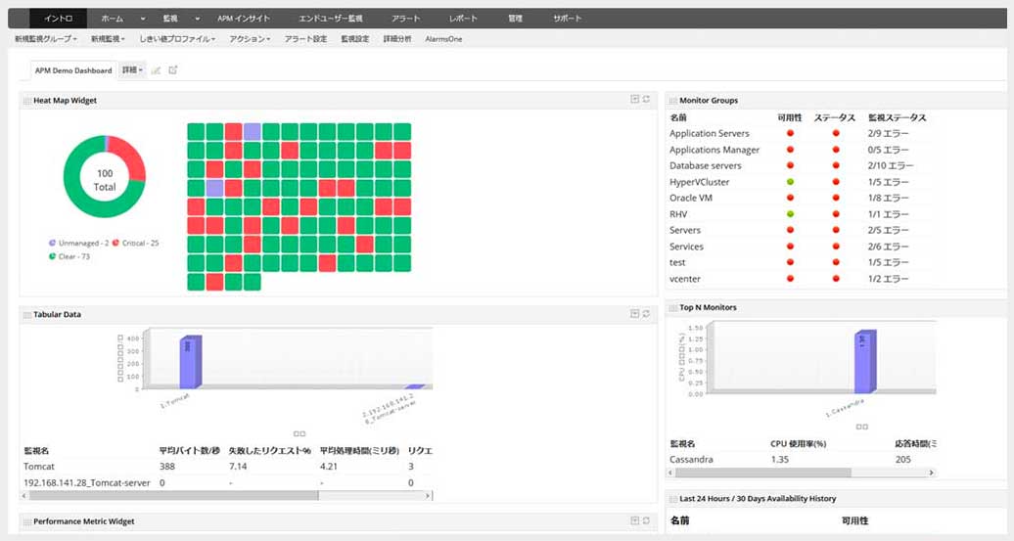The height and width of the screenshot is (541, 1014).
Task: Click the HyperVCluster green availability status dot
Action: point(790,182)
